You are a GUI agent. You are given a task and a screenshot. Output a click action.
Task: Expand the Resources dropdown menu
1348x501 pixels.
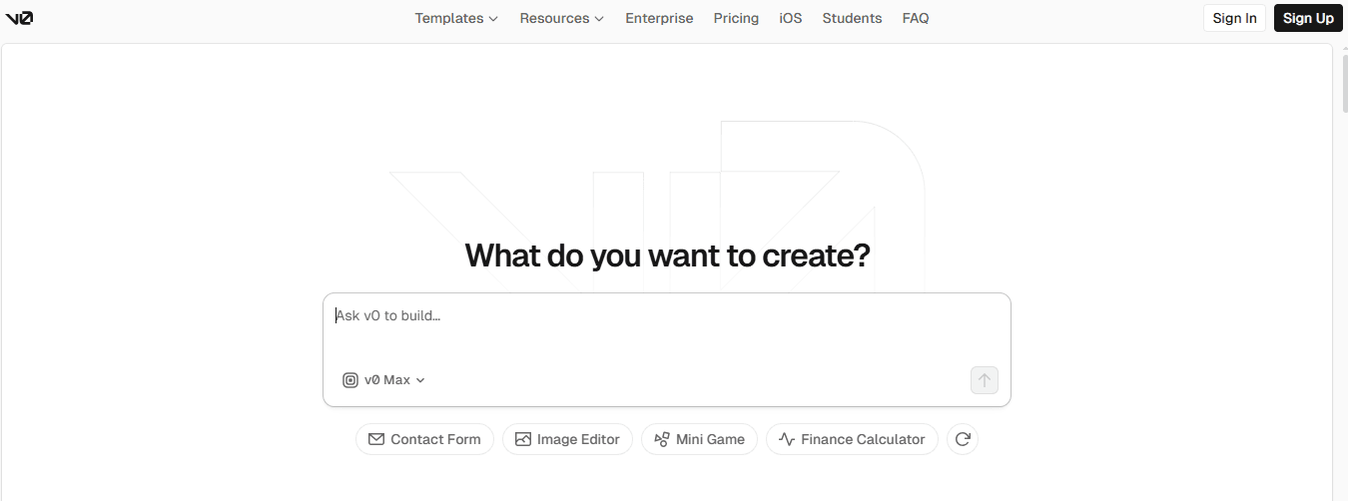click(x=561, y=18)
